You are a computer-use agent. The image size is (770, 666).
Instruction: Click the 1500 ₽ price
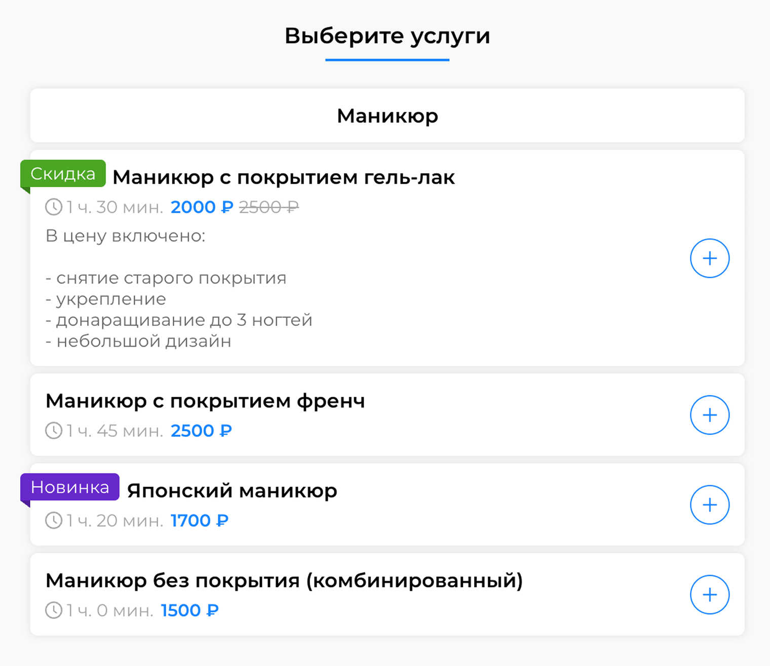pyautogui.click(x=189, y=610)
